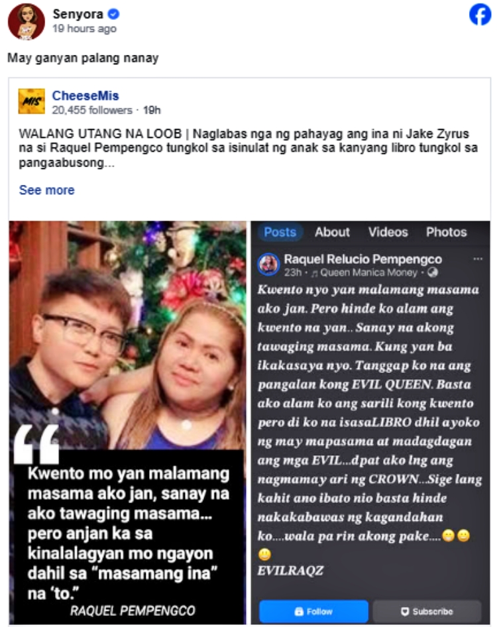Open the quote photo of Raquel Pempengco

(x=127, y=422)
